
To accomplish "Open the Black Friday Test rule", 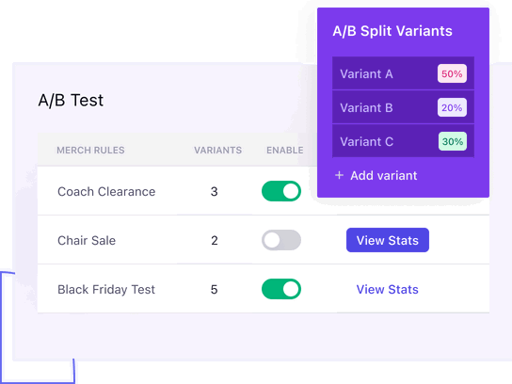I will click(106, 290).
